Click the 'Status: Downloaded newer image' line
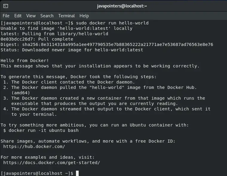This screenshot has width=227, height=176. [x=72, y=50]
